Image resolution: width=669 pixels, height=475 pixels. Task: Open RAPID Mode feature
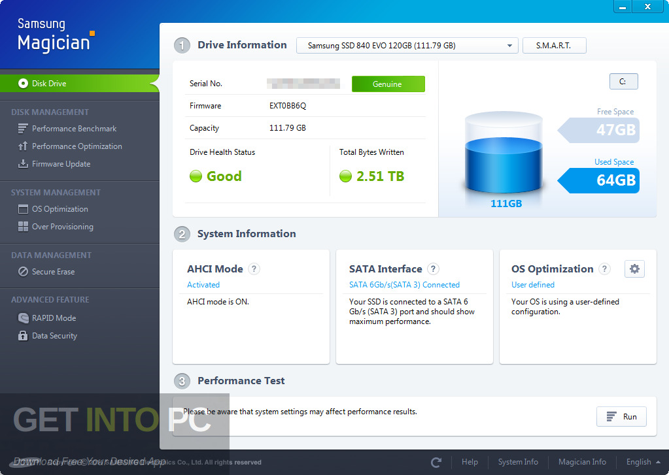click(x=54, y=318)
